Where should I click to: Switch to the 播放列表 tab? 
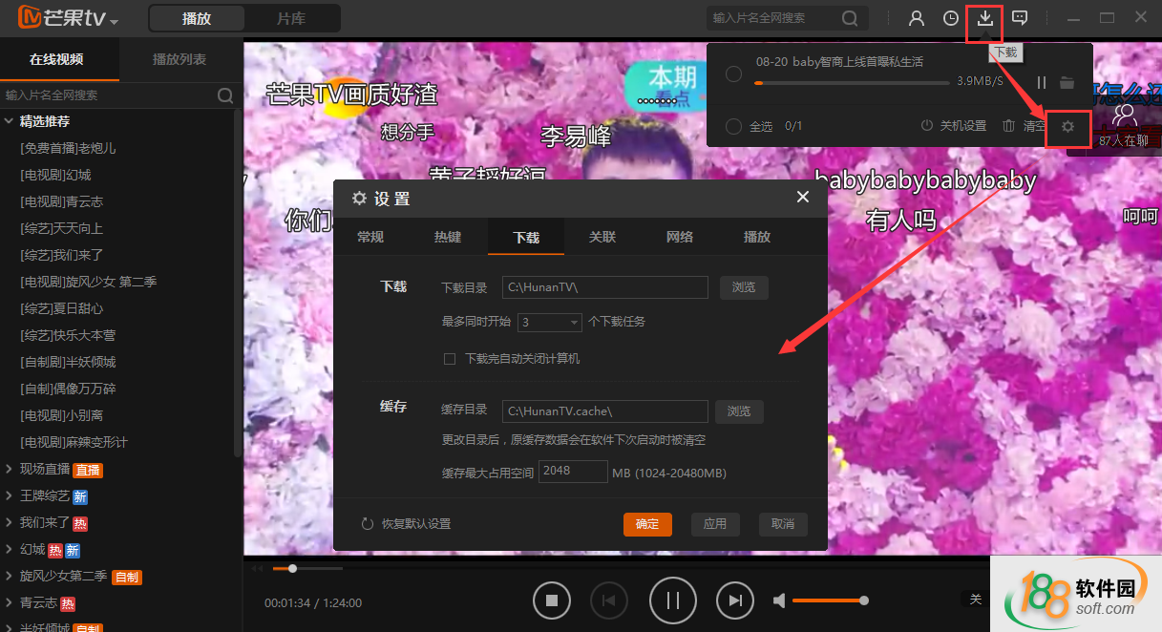point(180,59)
